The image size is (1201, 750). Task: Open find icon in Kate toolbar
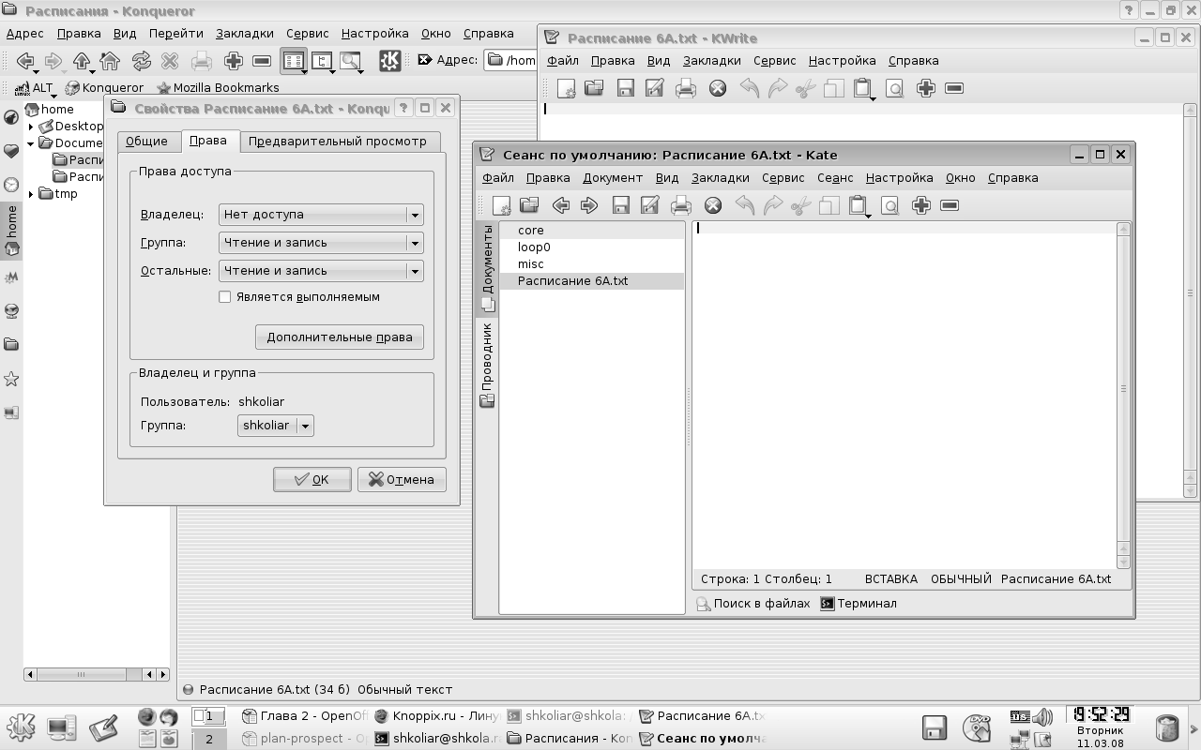point(889,205)
